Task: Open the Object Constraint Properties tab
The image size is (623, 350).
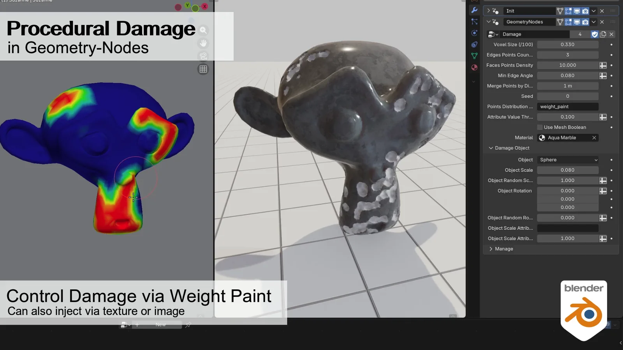Action: click(474, 44)
